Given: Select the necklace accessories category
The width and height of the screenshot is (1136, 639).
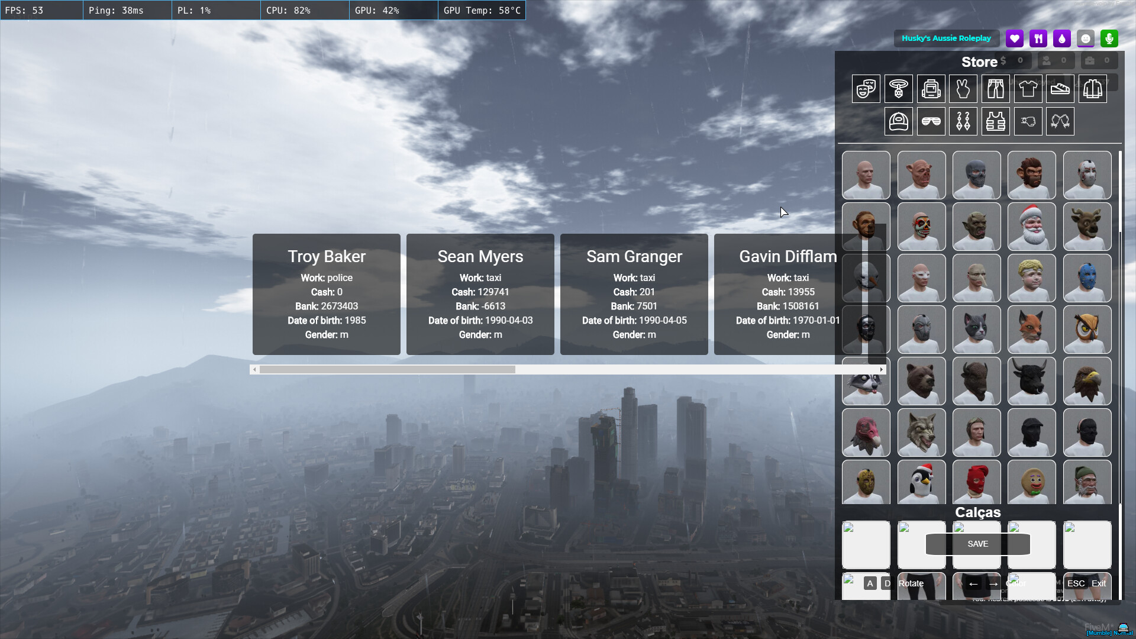Looking at the screenshot, I should [898, 89].
